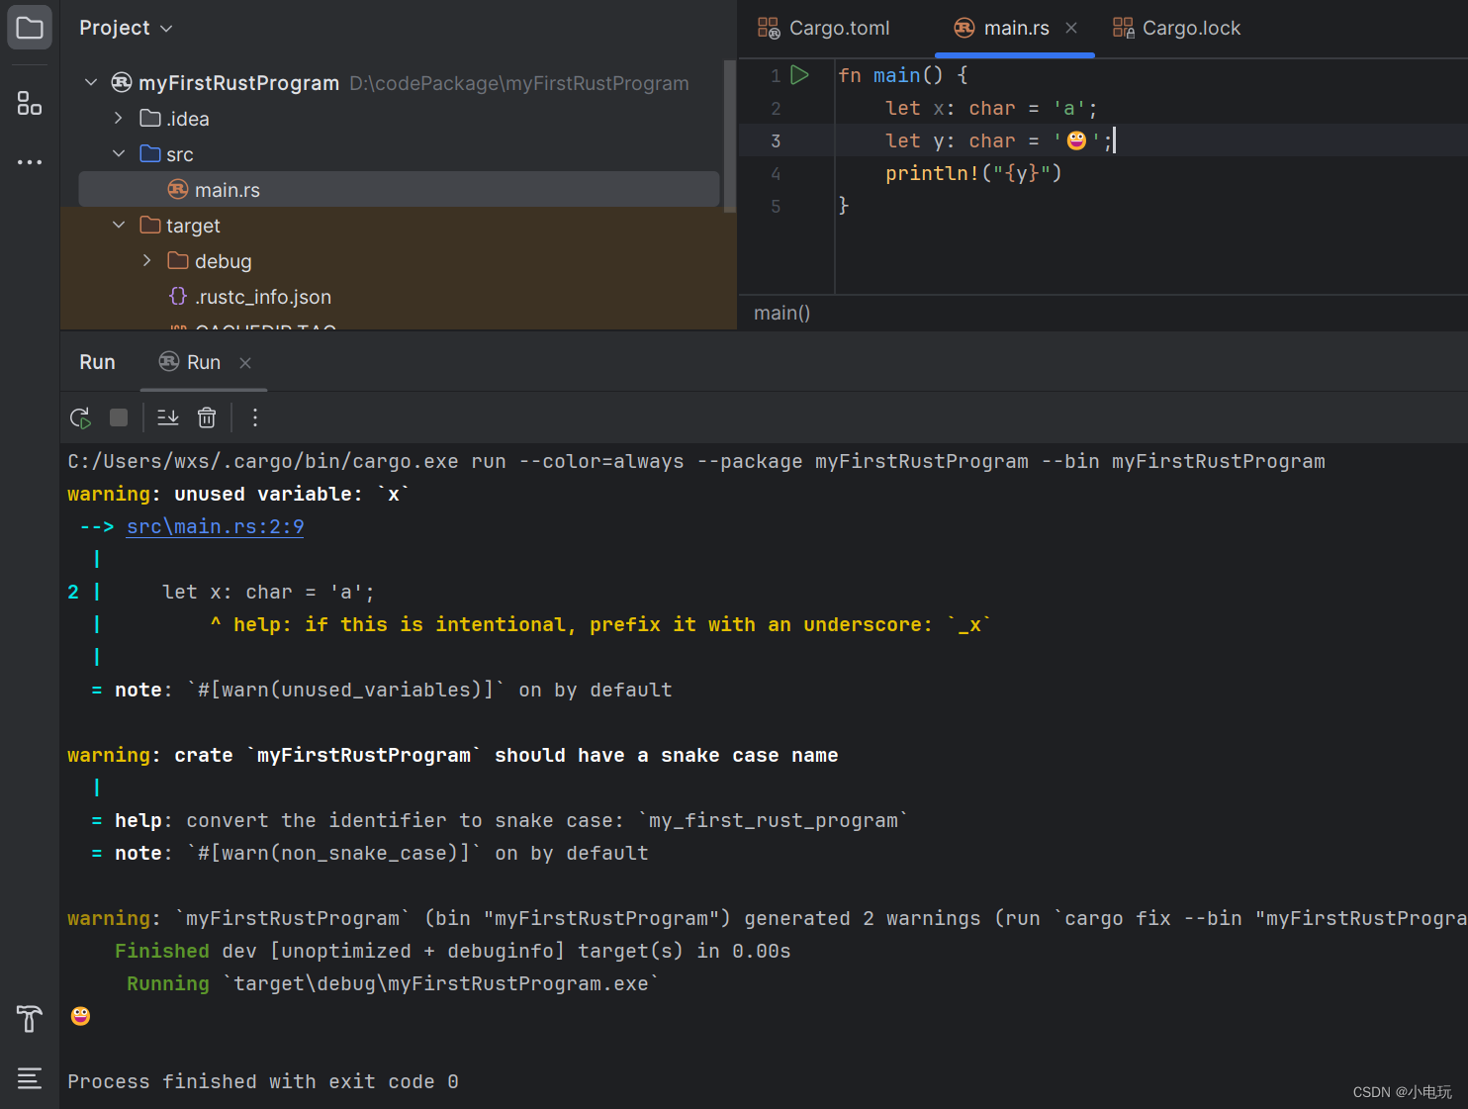The height and width of the screenshot is (1109, 1468).
Task: Open the src\main.rs:2:9 link
Action: click(215, 526)
